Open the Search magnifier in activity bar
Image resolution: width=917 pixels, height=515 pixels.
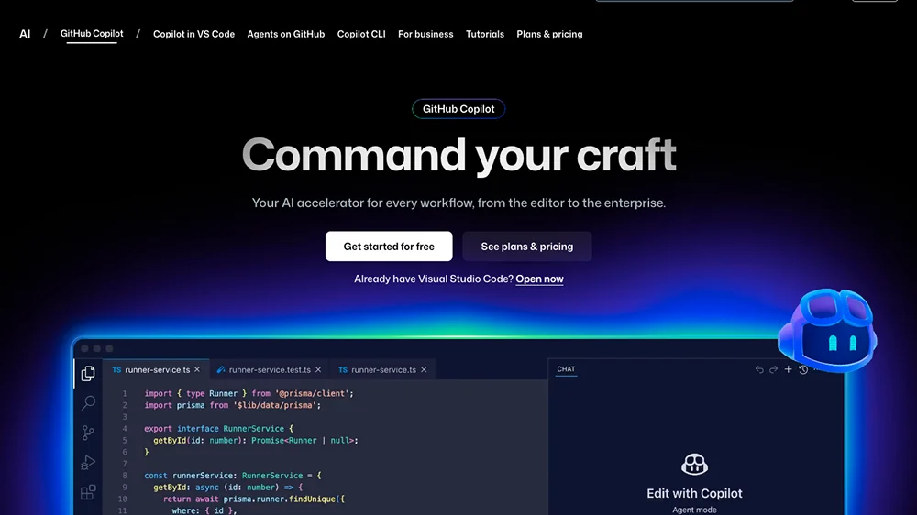coord(88,403)
